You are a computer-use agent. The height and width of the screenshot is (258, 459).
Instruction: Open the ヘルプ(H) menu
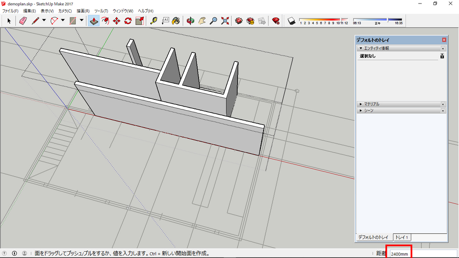[146, 11]
